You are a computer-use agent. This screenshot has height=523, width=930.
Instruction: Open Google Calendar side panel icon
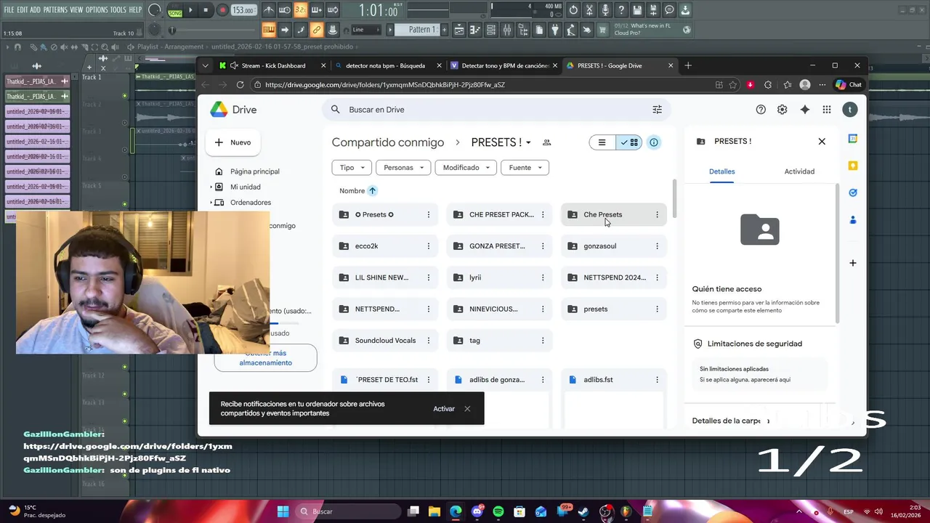[x=853, y=139]
